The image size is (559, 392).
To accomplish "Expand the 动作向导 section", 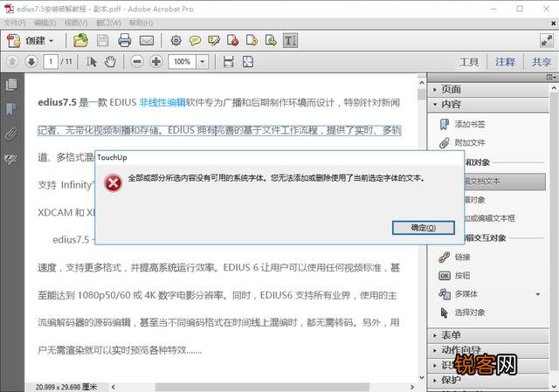I will [488, 350].
